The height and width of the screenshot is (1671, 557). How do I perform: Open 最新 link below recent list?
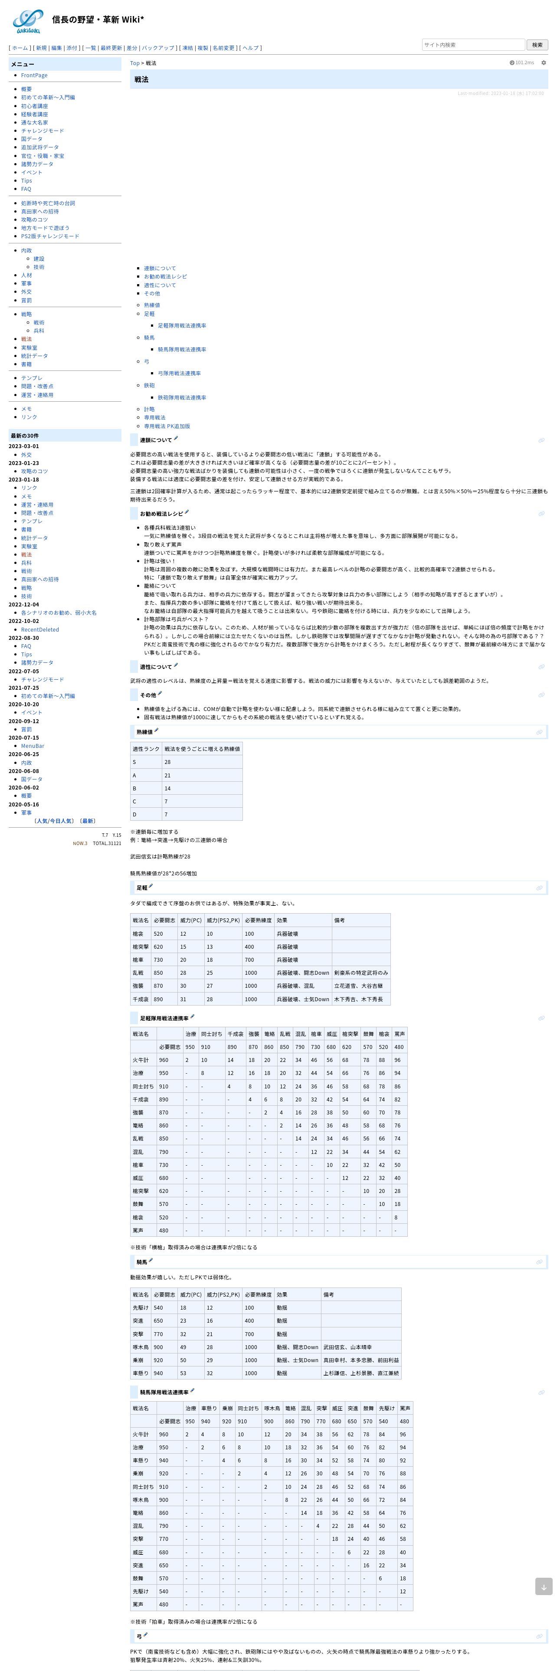88,821
